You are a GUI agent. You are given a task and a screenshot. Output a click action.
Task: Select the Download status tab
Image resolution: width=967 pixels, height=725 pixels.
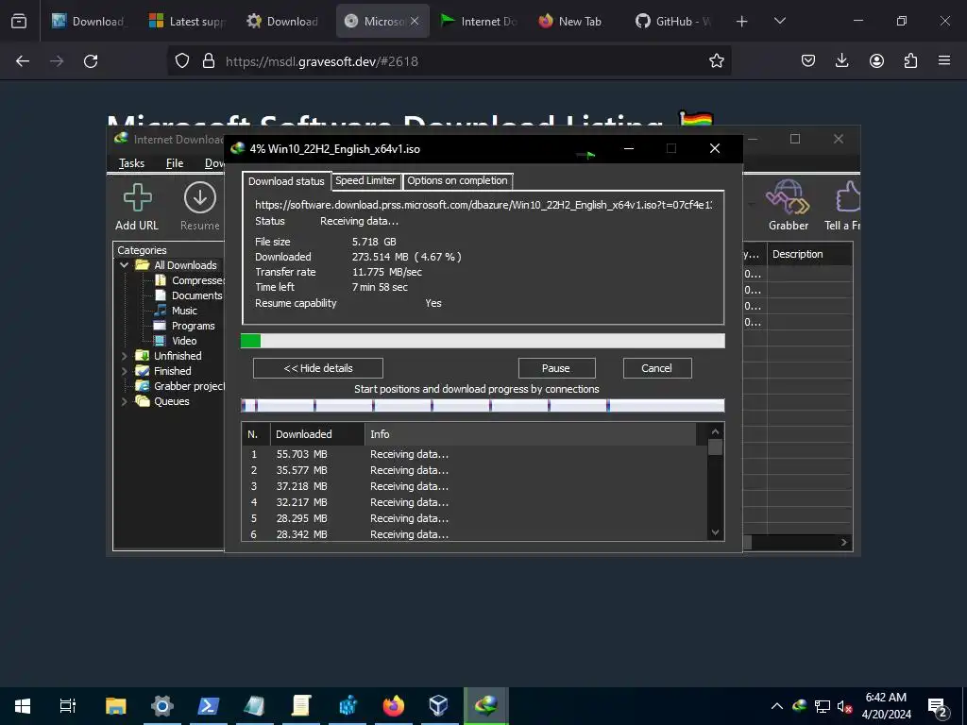286,181
